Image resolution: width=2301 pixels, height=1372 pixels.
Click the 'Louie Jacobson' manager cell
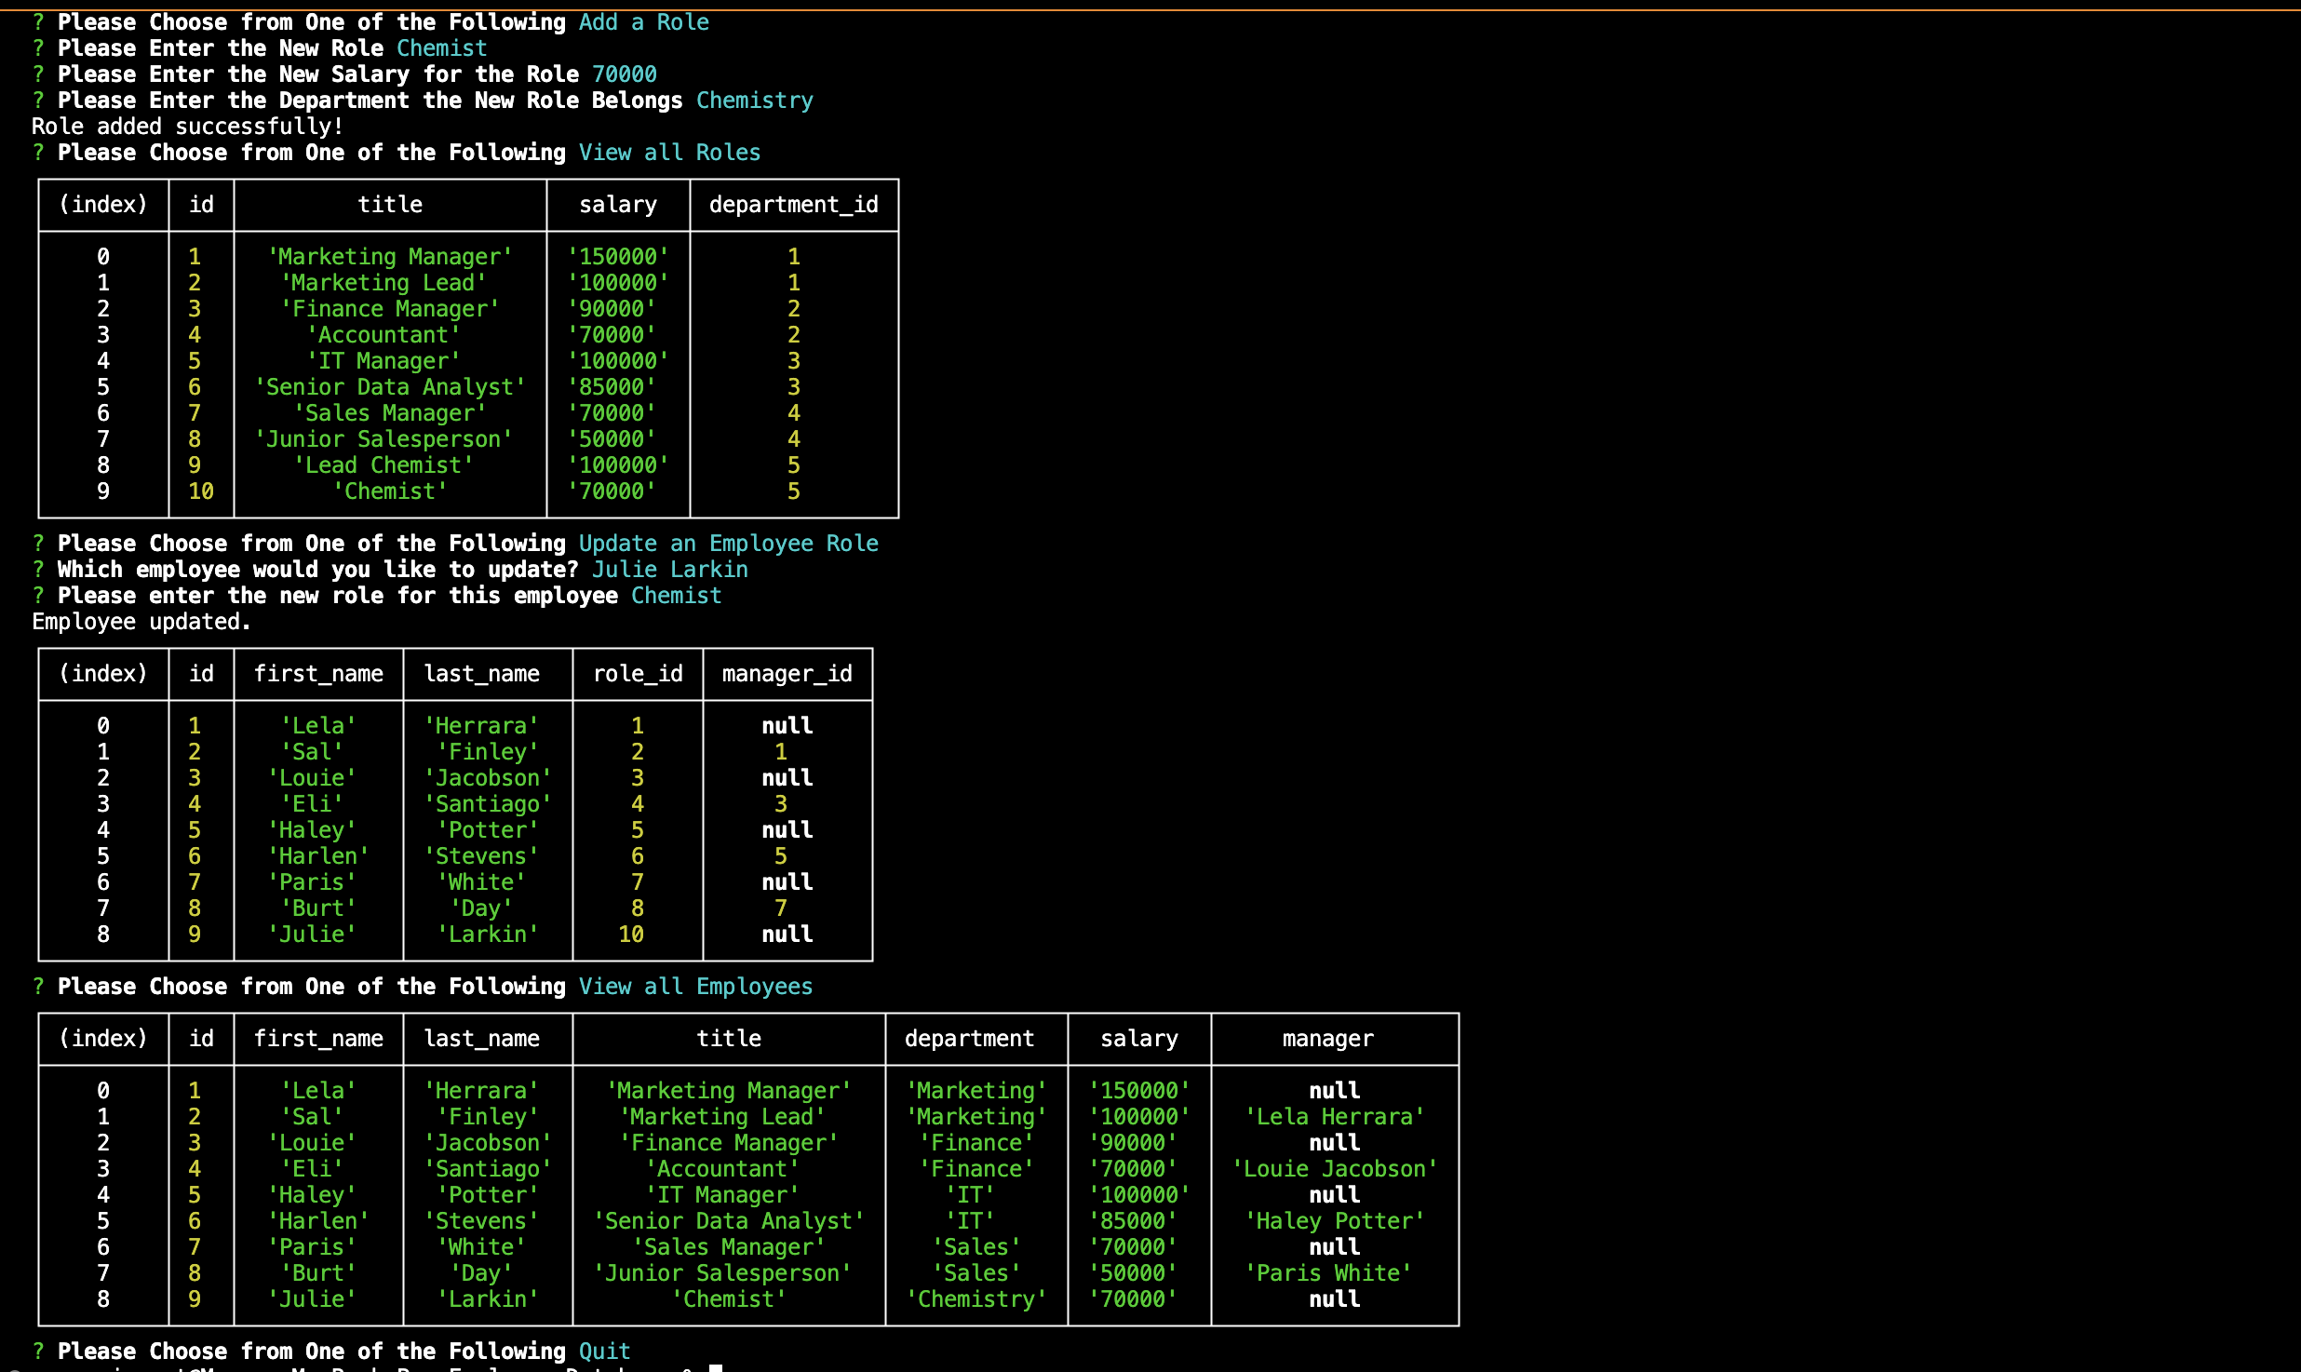1334,1169
